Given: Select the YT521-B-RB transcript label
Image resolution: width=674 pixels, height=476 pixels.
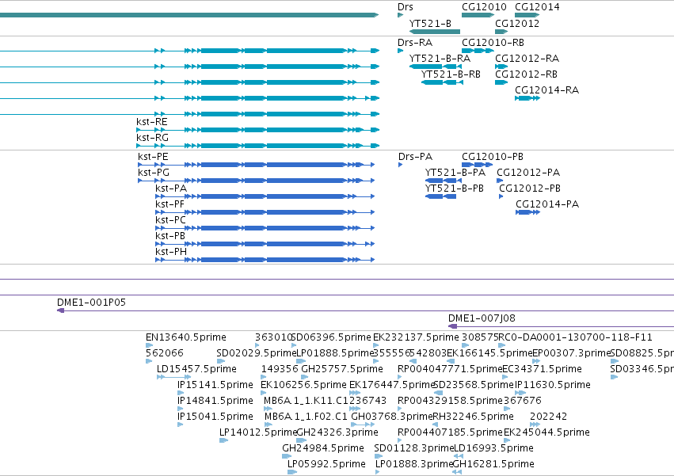Looking at the screenshot, I should (x=451, y=74).
